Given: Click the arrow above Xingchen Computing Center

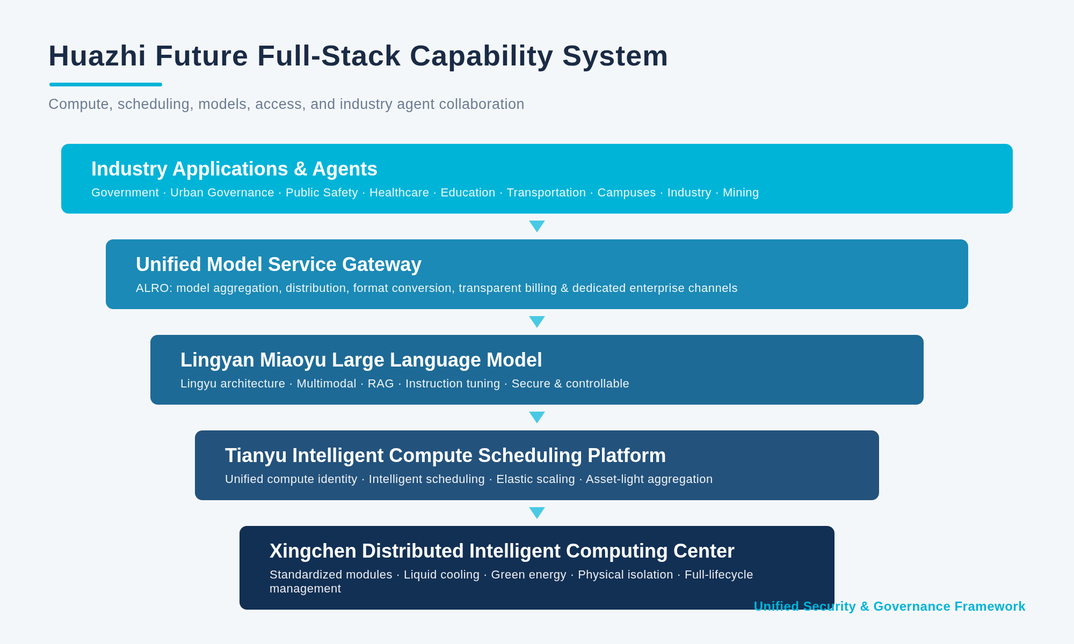Looking at the screenshot, I should tap(537, 513).
